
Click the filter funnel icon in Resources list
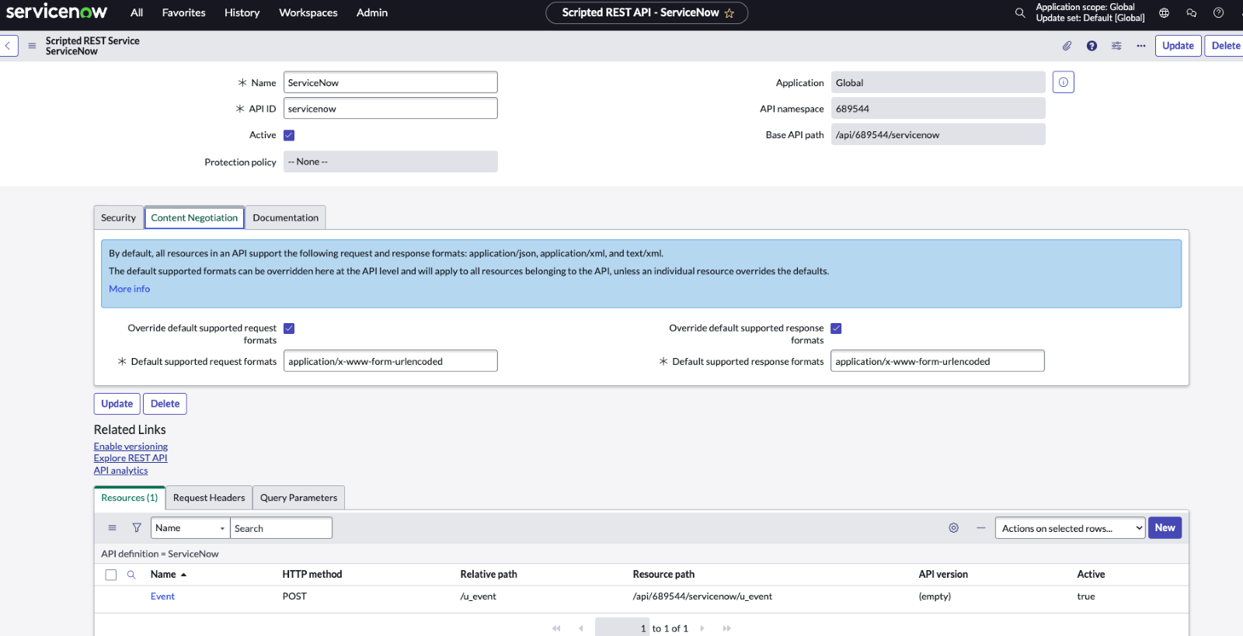pyautogui.click(x=137, y=528)
